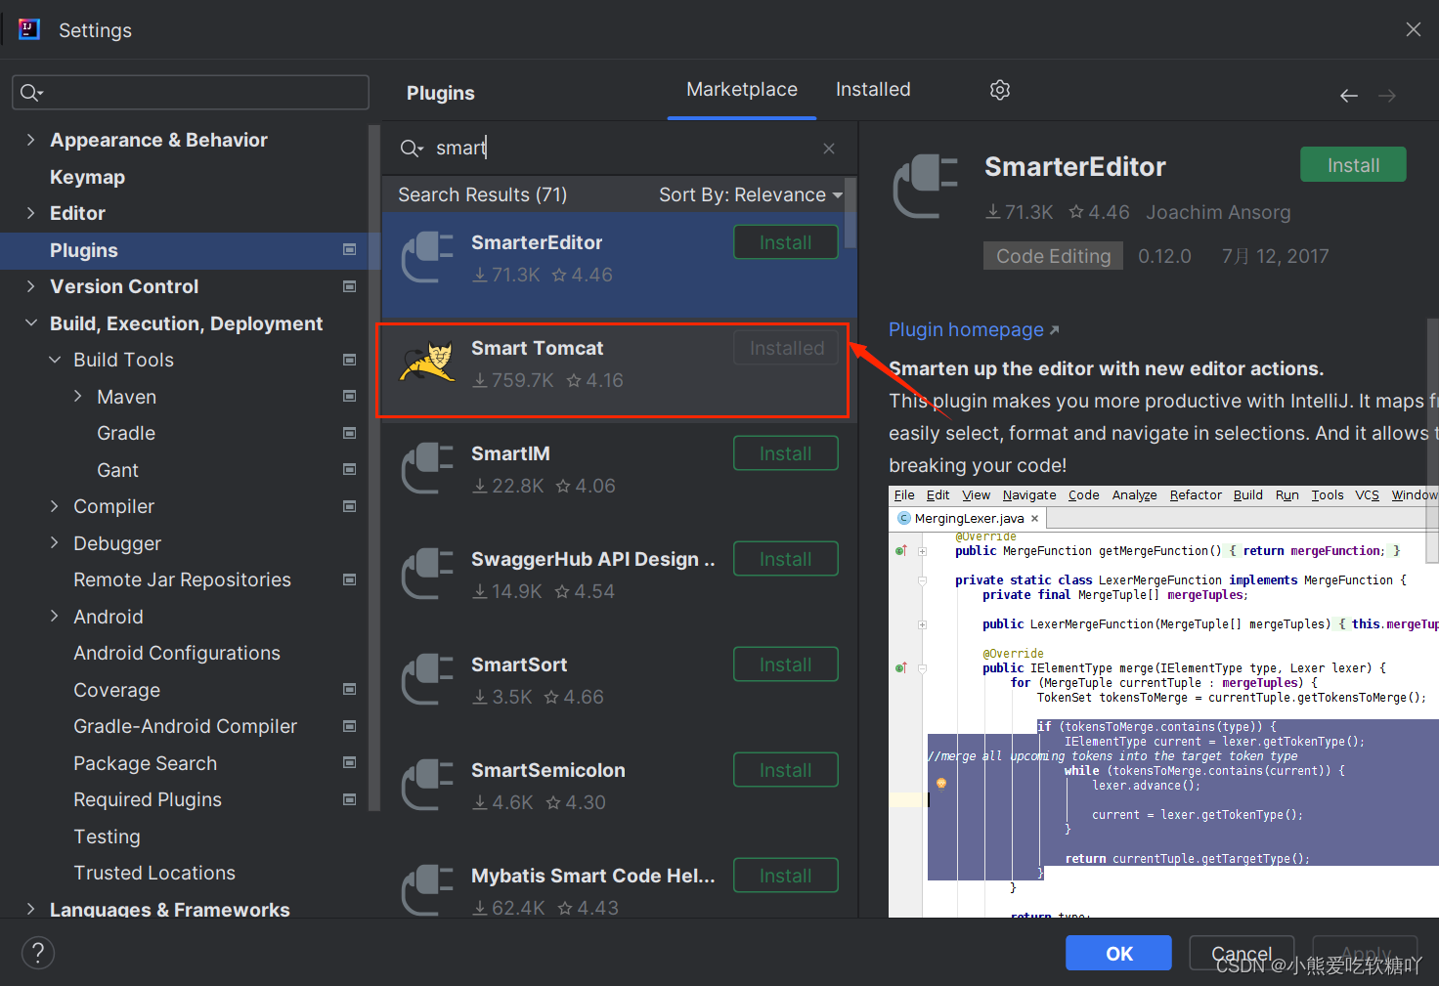1439x986 pixels.
Task: Expand the Compiler node
Action: (x=55, y=506)
